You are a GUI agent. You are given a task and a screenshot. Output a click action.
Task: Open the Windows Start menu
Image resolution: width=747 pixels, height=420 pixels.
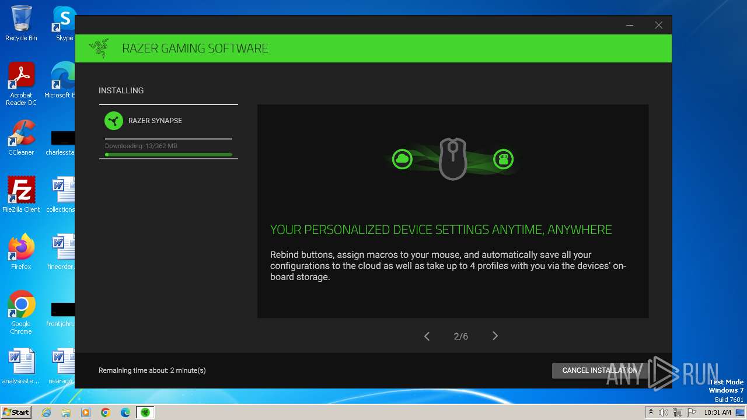tap(16, 412)
